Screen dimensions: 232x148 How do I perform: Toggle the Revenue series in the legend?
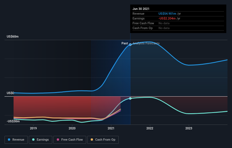coord(16,140)
